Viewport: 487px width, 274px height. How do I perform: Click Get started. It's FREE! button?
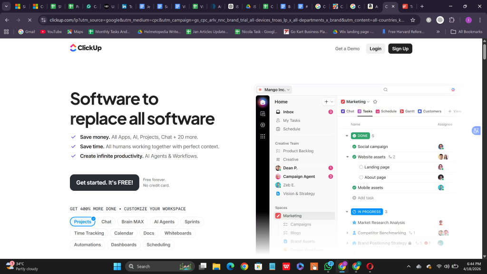104,183
